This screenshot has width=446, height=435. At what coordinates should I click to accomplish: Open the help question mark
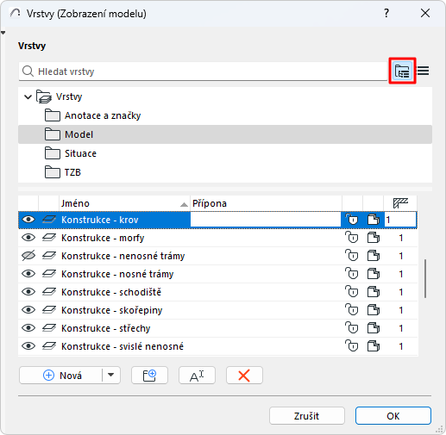(x=386, y=13)
